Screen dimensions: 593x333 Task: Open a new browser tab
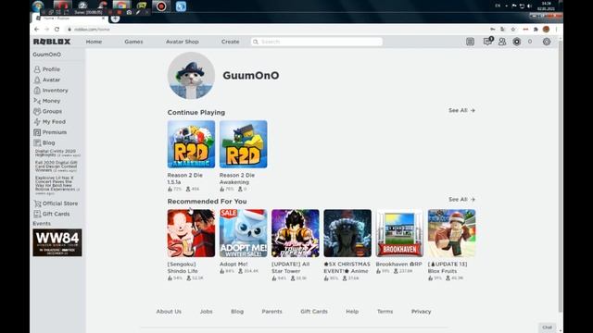pos(115,18)
